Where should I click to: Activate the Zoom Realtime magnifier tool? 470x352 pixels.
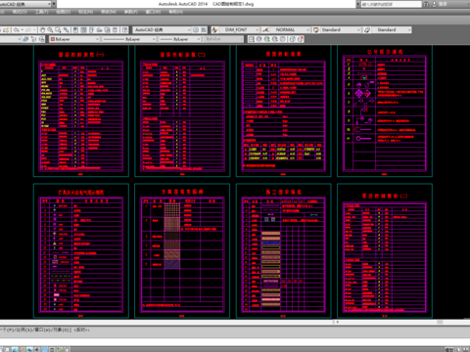click(50, 30)
